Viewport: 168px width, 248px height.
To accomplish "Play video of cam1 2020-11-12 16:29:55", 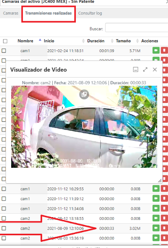I will point(156,189).
